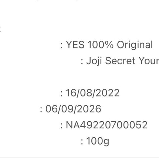Click the word "Original"

tap(135, 45)
